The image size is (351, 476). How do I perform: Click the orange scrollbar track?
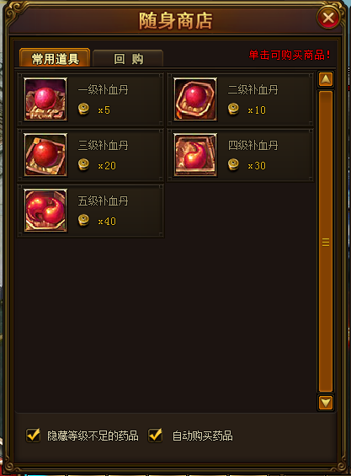pyautogui.click(x=326, y=241)
